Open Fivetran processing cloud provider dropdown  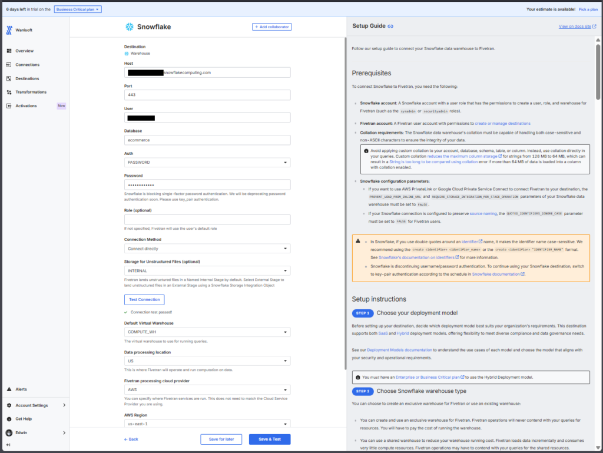[207, 389]
